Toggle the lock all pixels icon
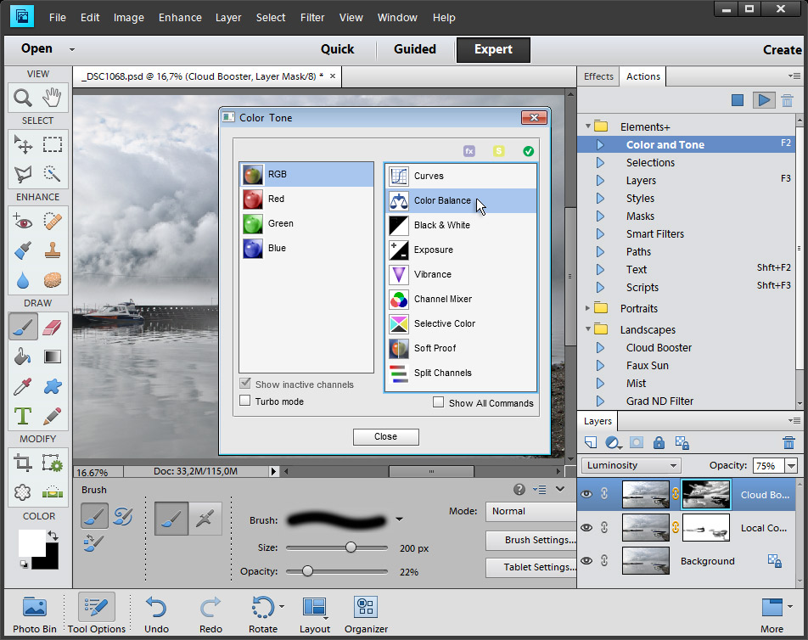 (x=659, y=442)
